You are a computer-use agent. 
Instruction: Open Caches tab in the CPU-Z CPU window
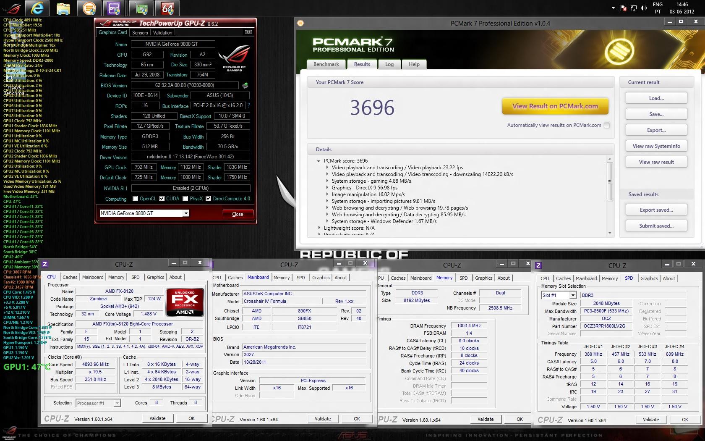70,277
